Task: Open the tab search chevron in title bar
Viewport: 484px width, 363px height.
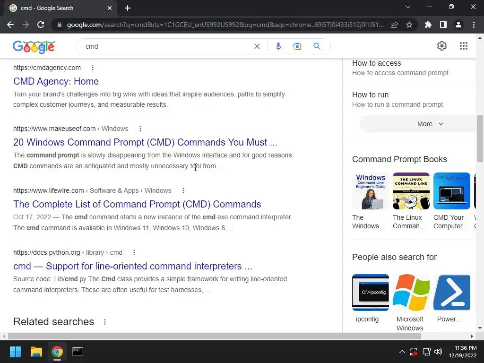Action: tap(408, 7)
